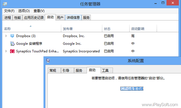Viewport: 181px width, 108px height.
Task: Open the 文件(F) menu
Action: pyautogui.click(x=9, y=11)
